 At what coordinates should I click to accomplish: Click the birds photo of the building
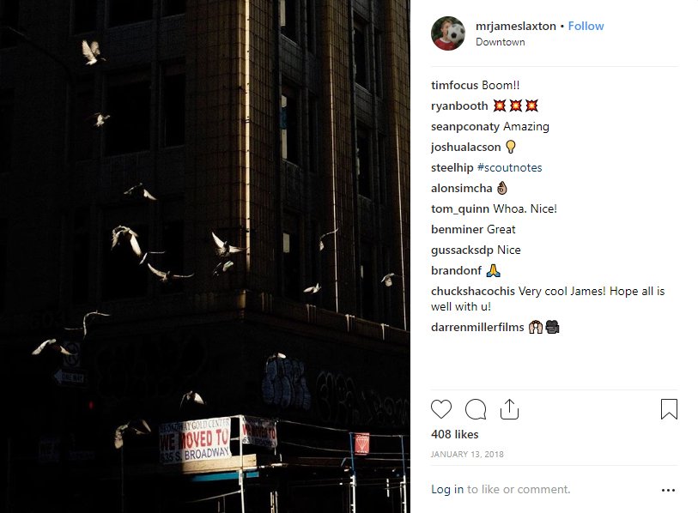coord(205,256)
